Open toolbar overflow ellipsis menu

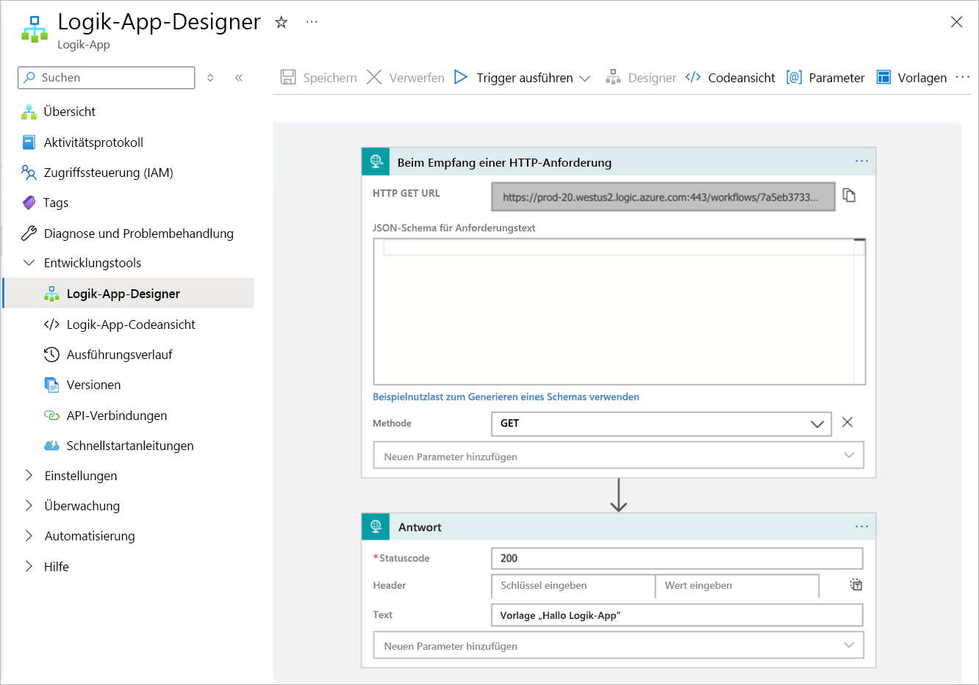point(963,77)
